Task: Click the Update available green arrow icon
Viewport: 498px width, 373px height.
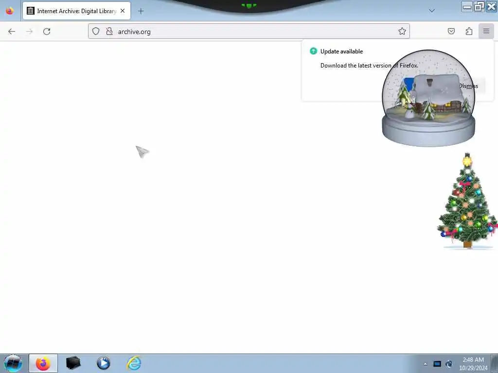Action: [313, 51]
